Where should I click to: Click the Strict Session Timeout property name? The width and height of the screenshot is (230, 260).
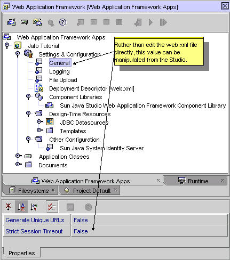[36, 231]
